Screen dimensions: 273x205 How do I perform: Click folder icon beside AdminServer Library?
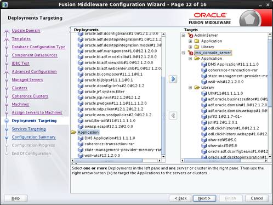point(197,47)
